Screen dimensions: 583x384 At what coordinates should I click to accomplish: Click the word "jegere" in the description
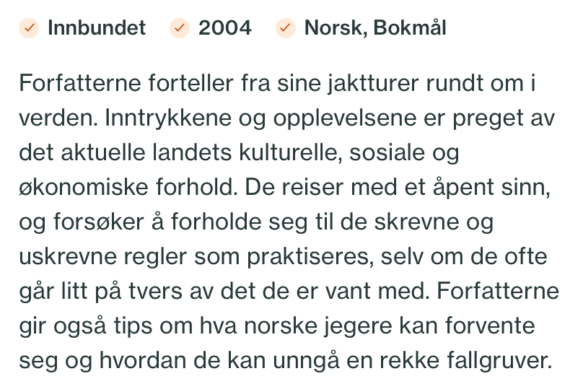pos(358,326)
